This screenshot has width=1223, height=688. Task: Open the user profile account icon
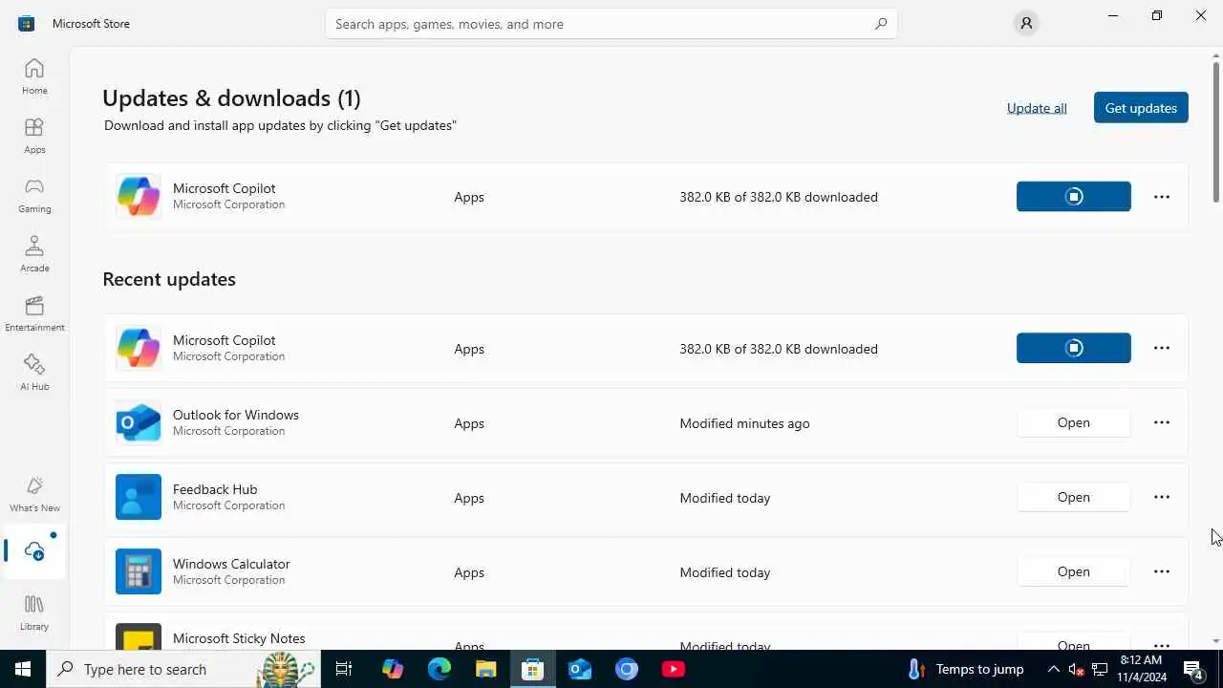(x=1026, y=23)
